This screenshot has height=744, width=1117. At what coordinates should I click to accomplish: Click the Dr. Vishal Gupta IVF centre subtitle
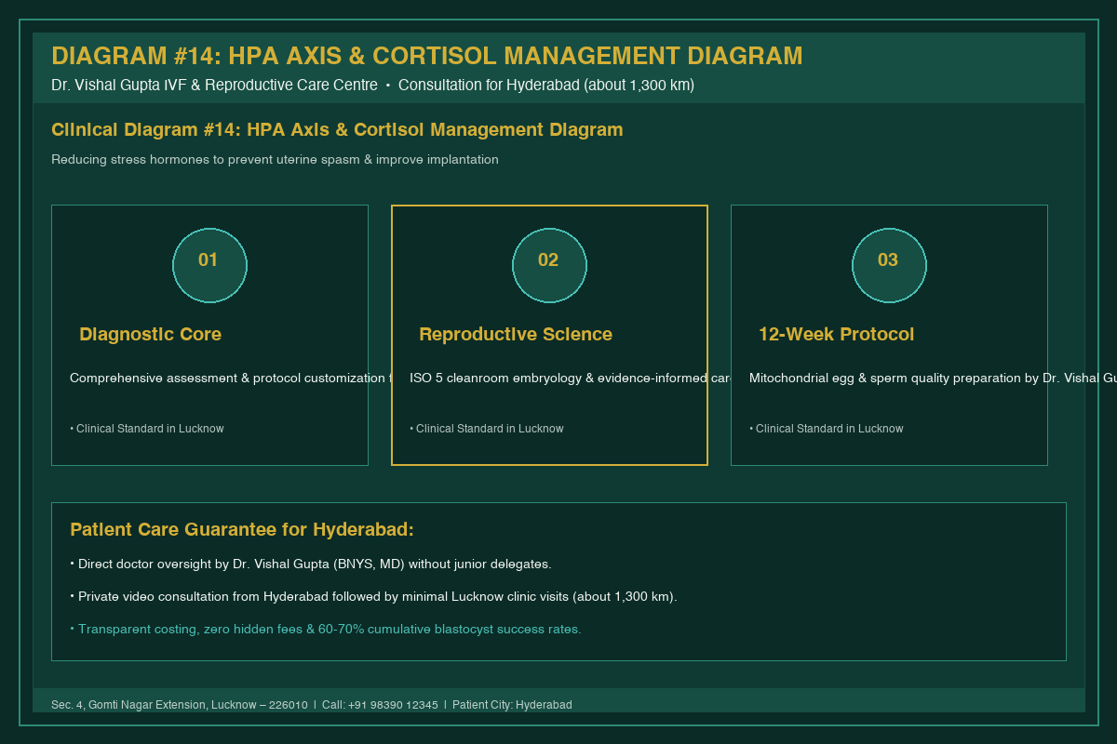[372, 86]
